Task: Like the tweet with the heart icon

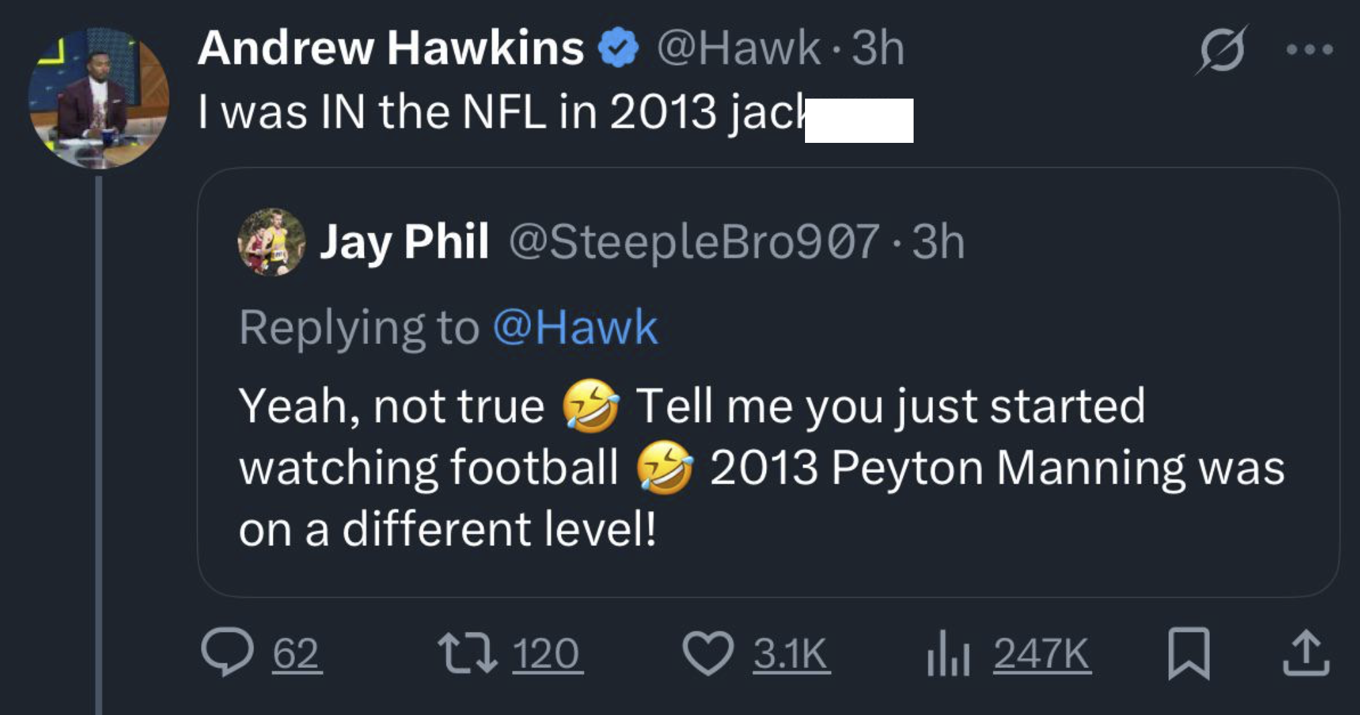Action: pos(708,653)
